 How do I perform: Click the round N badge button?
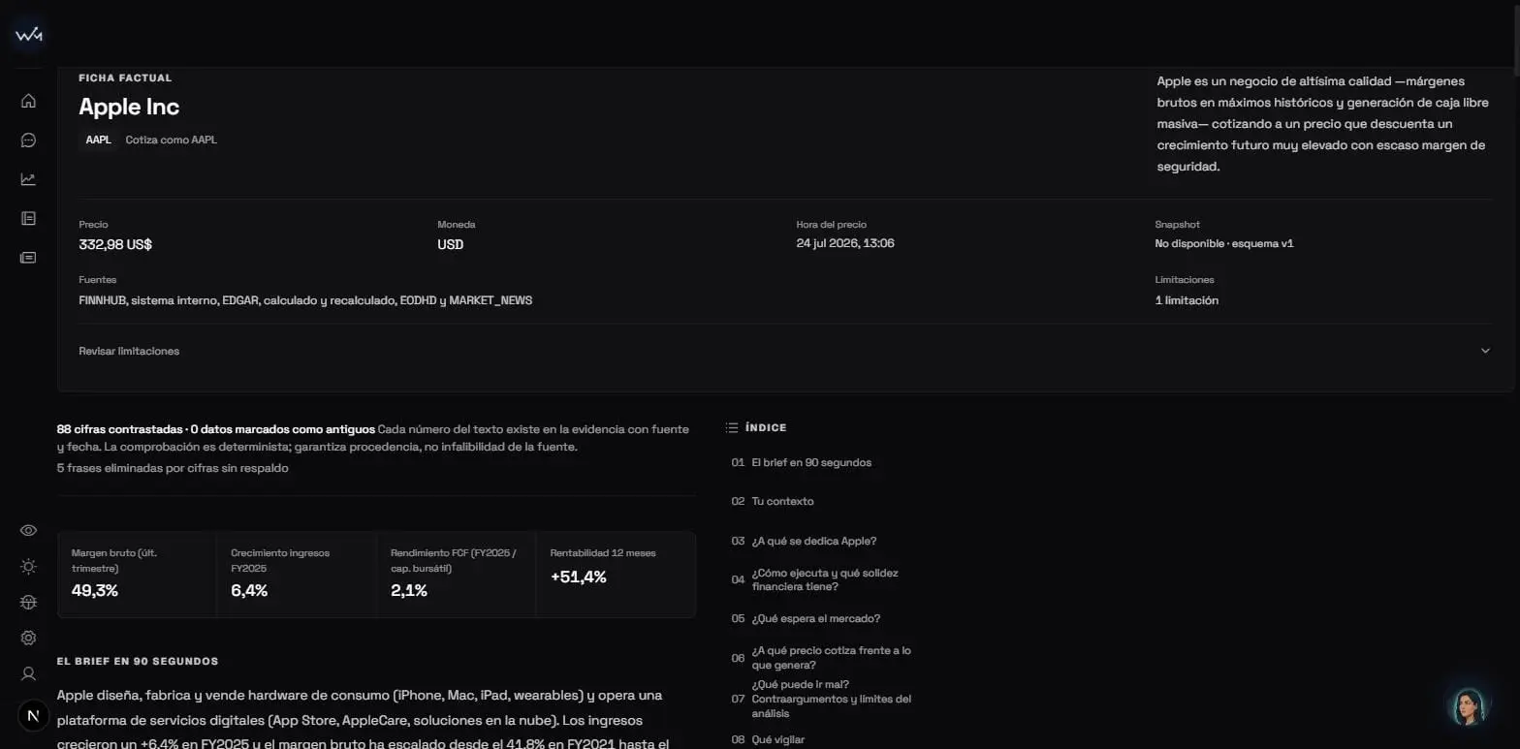click(x=34, y=716)
